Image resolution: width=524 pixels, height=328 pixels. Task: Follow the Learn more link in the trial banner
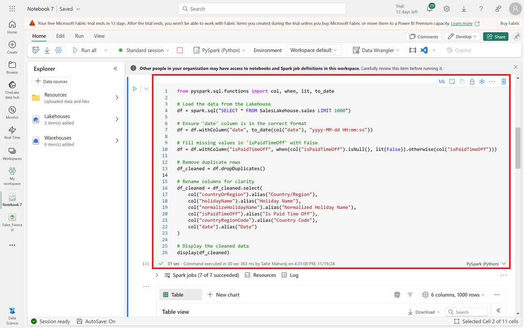(462, 24)
